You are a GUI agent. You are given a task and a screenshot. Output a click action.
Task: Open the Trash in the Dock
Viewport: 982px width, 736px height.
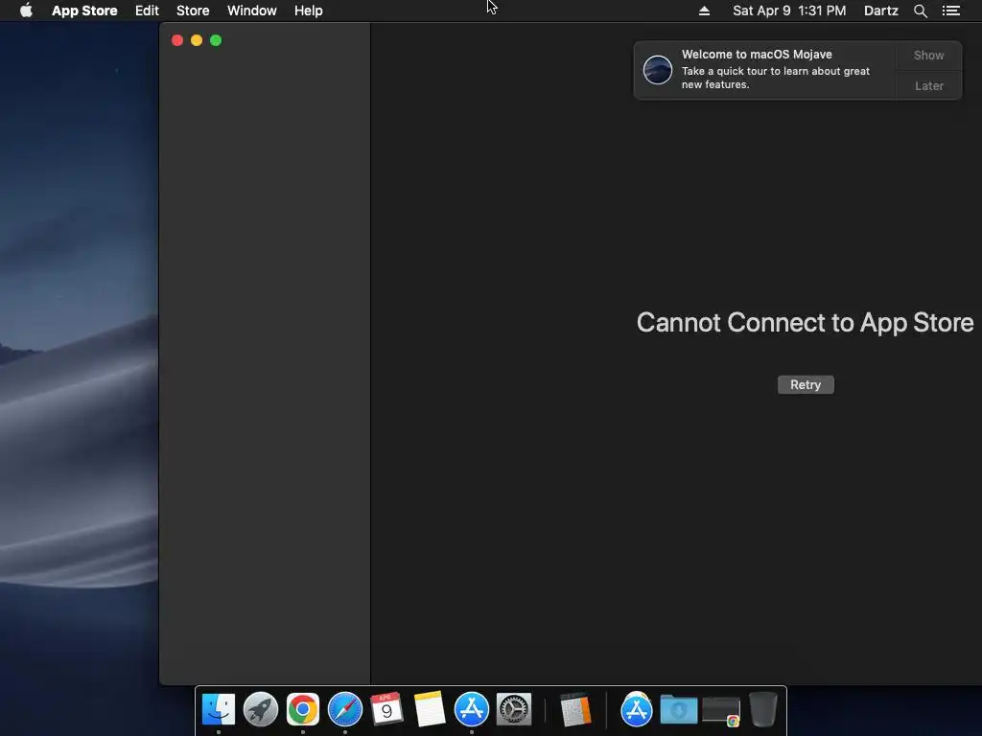(762, 709)
